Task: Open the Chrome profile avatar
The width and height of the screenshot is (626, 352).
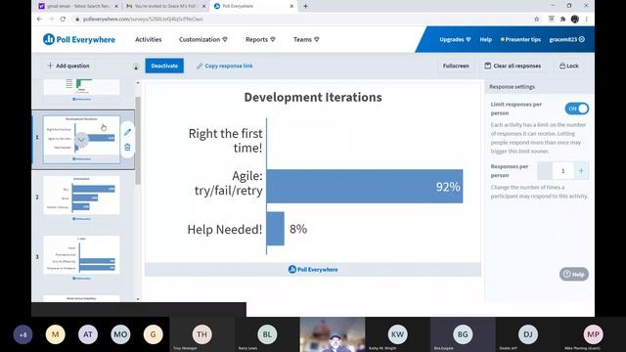Action: click(x=575, y=19)
